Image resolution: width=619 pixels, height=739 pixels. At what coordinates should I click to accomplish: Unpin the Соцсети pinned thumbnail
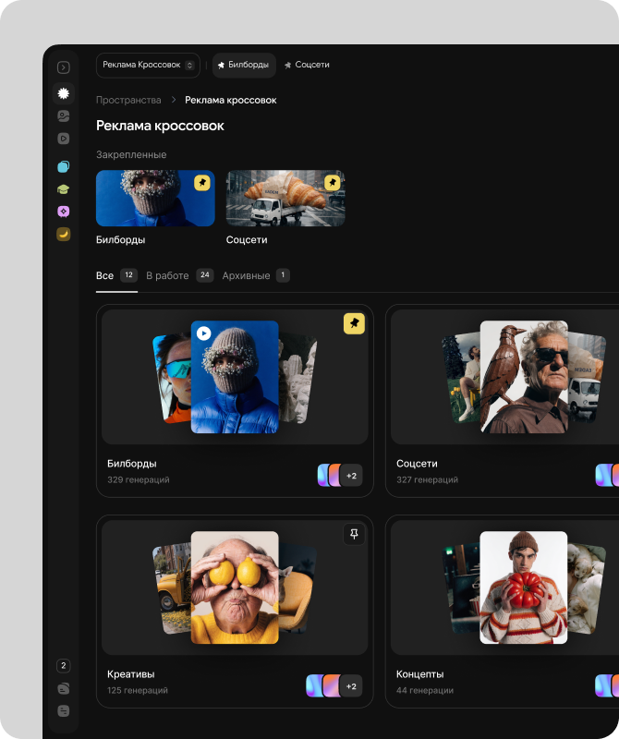pyautogui.click(x=332, y=183)
